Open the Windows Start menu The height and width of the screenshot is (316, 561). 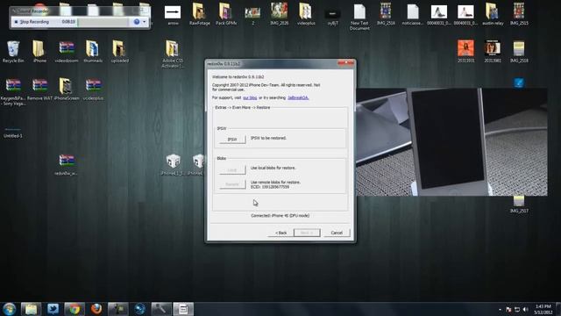pyautogui.click(x=9, y=309)
